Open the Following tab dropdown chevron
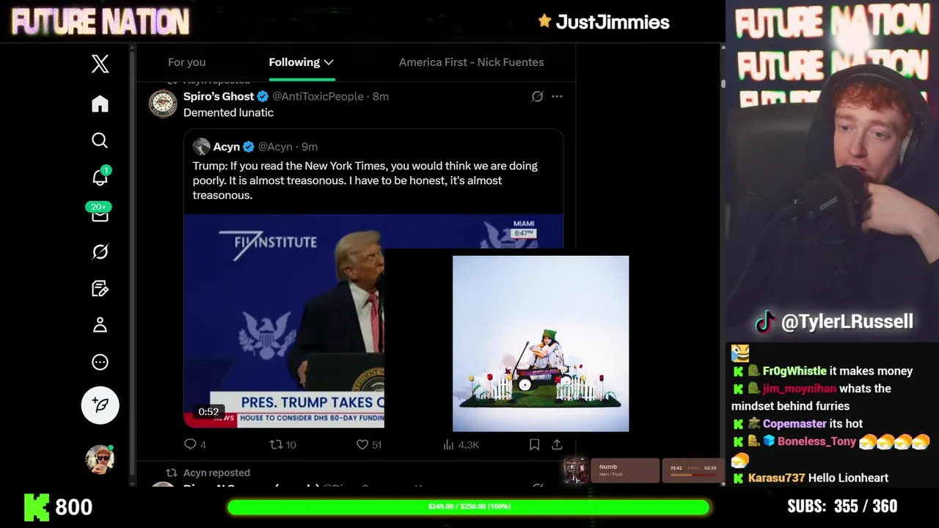 click(329, 62)
